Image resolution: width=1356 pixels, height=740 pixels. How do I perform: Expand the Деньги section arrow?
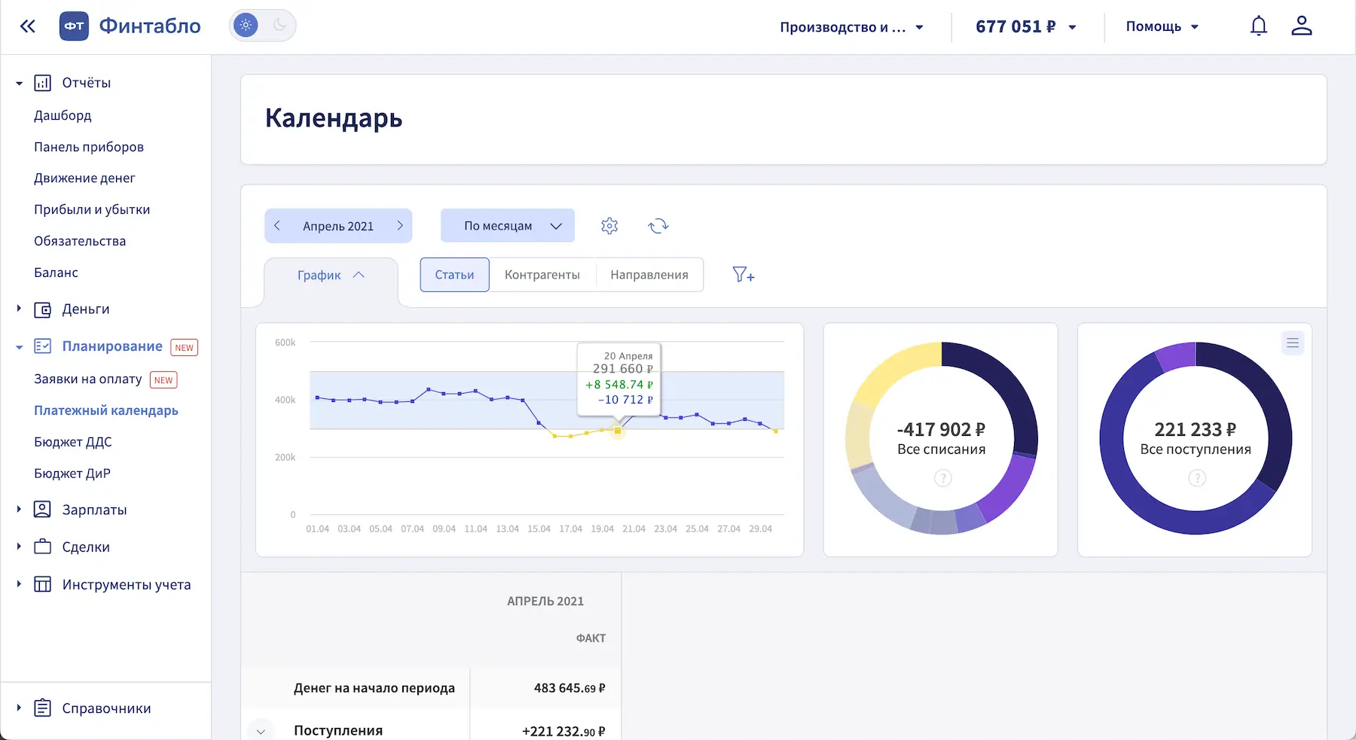[20, 309]
